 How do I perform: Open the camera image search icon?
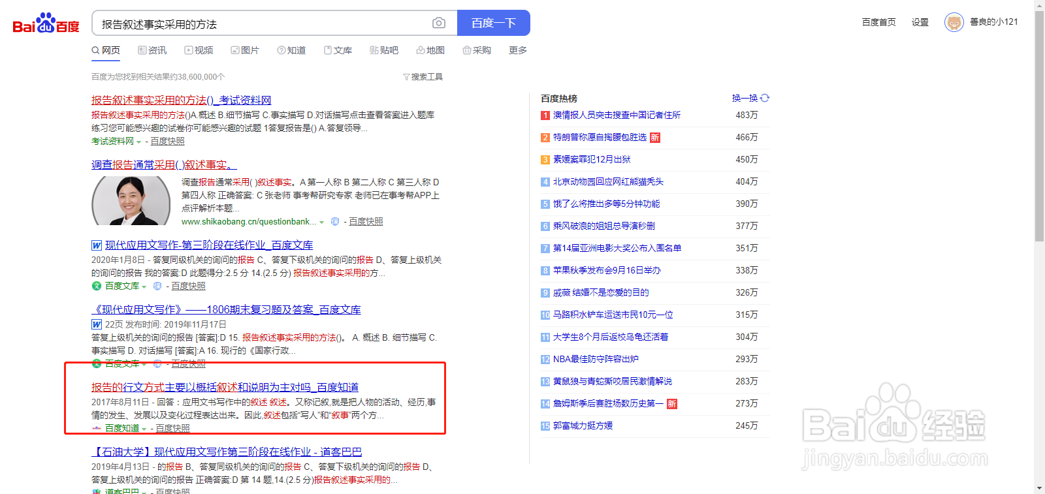[439, 23]
